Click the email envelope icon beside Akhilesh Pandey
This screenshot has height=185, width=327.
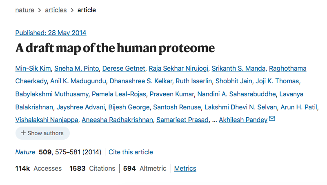coord(272,119)
